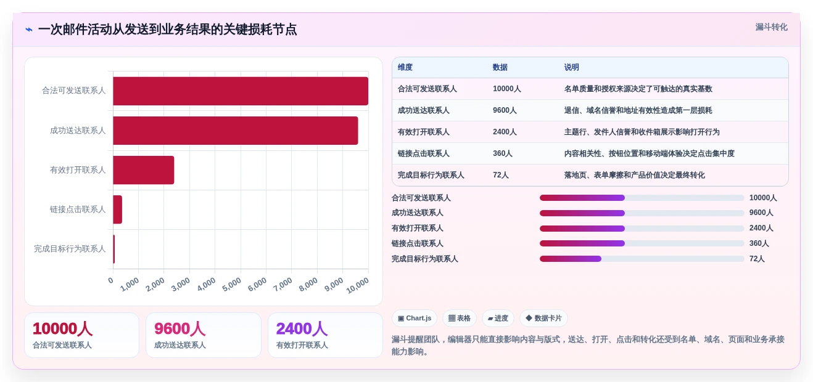Click the 72人 value beside progress bar

[757, 259]
